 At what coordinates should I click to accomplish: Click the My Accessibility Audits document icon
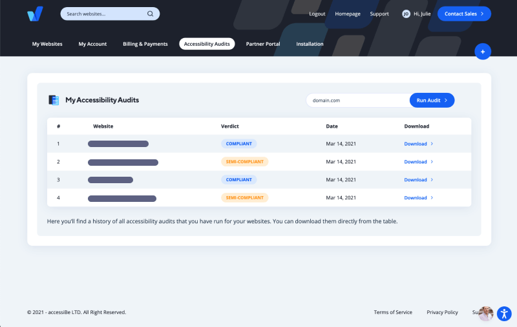54,100
